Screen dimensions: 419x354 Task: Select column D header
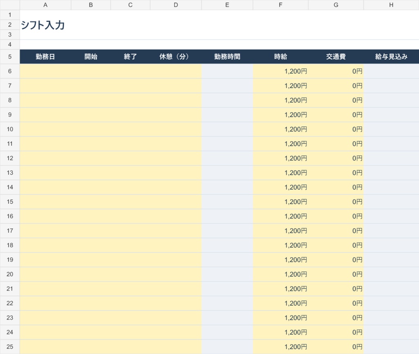(x=176, y=5)
